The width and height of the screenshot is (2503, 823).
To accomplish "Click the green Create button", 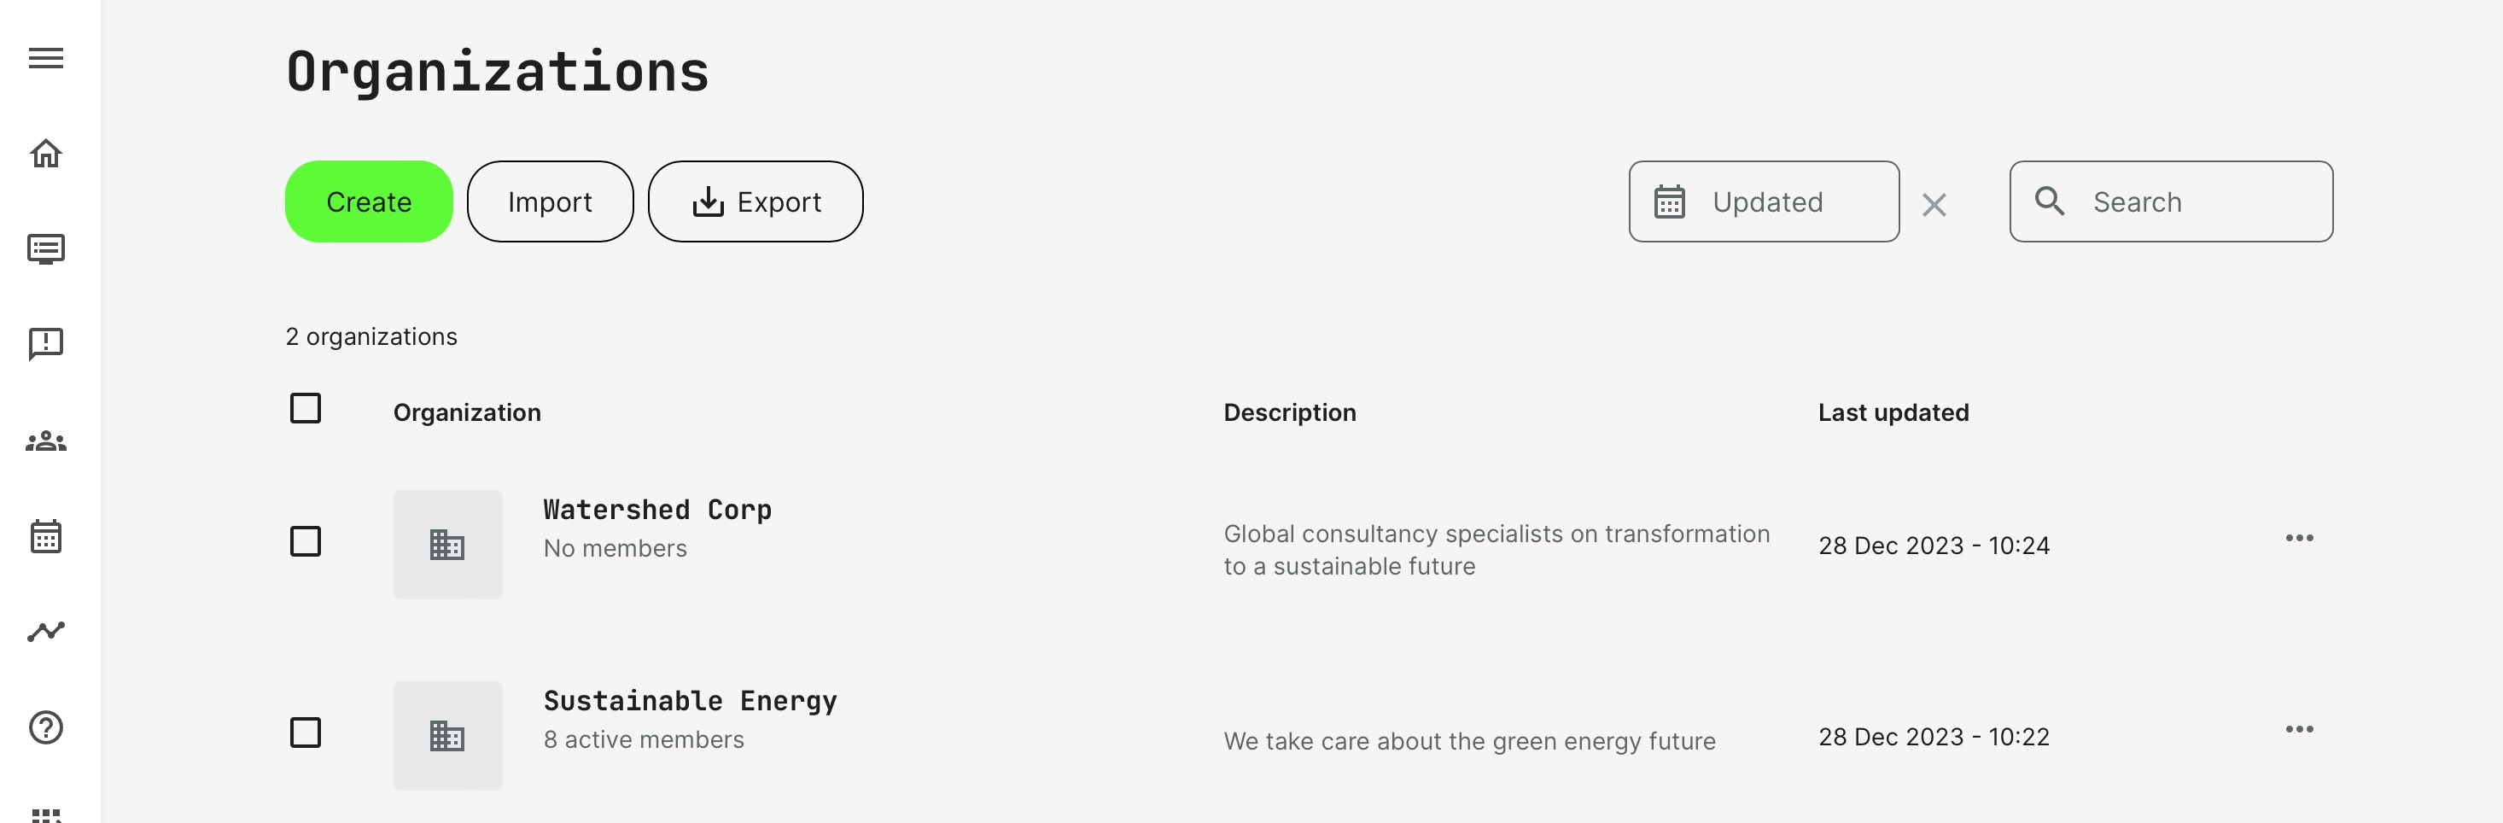I will pyautogui.click(x=368, y=202).
